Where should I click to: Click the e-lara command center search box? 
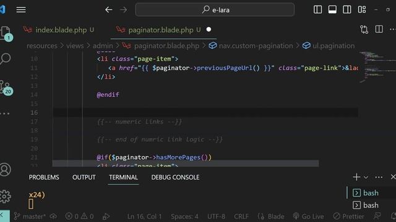pos(215,10)
